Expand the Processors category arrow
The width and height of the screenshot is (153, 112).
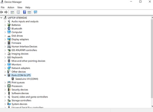click(5, 86)
